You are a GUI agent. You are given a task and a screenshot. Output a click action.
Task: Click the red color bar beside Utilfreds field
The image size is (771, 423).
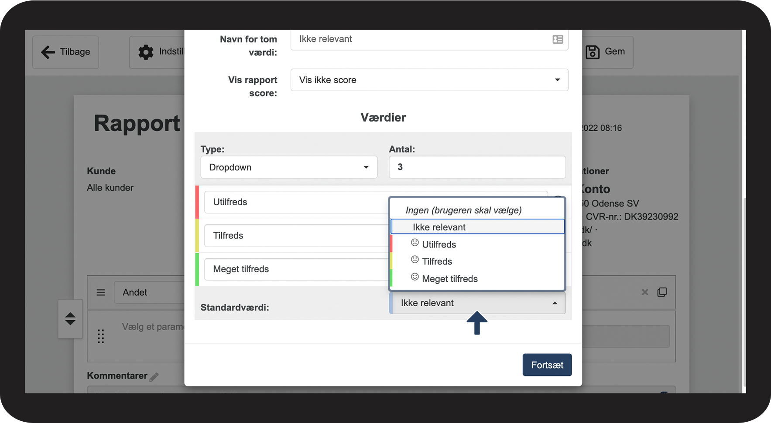pos(197,202)
